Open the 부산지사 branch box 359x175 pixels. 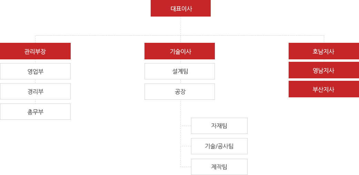click(x=324, y=89)
